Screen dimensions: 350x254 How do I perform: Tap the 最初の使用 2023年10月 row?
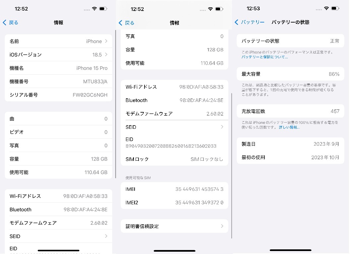pos(290,157)
